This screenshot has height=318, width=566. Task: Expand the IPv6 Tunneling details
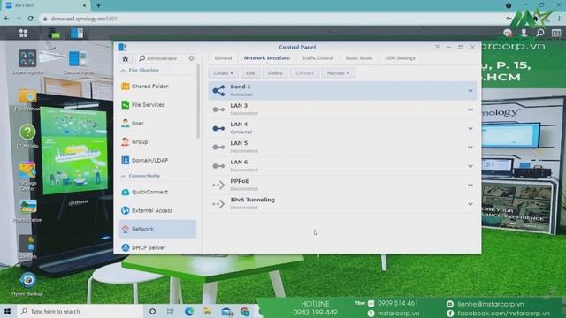[x=470, y=204]
